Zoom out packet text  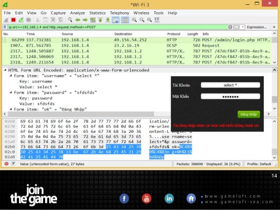[142, 20]
